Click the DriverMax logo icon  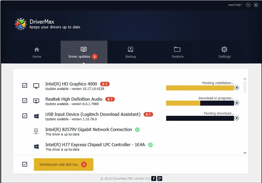pos(21,24)
